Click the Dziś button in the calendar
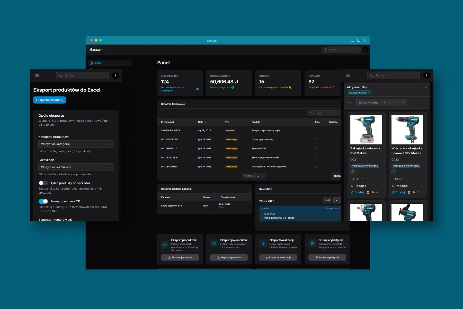 327,200
